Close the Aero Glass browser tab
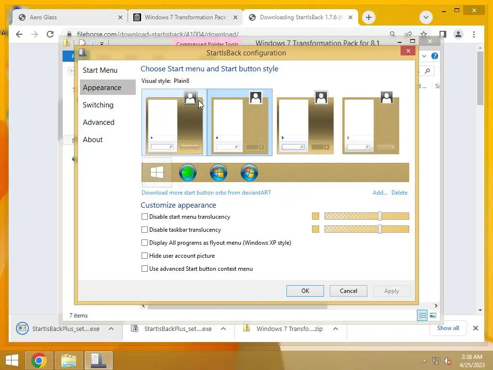This screenshot has width=493, height=370. pyautogui.click(x=120, y=17)
